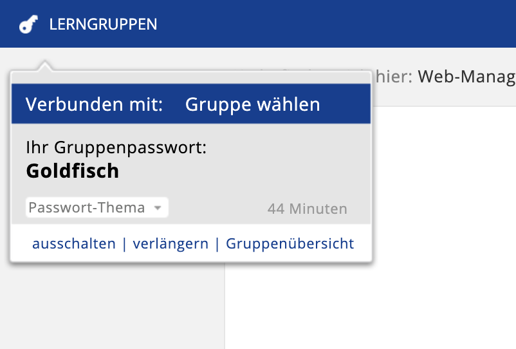The width and height of the screenshot is (516, 349).
Task: Click the 'Ihr Gruppenpasswort:' label
Action: 116,147
